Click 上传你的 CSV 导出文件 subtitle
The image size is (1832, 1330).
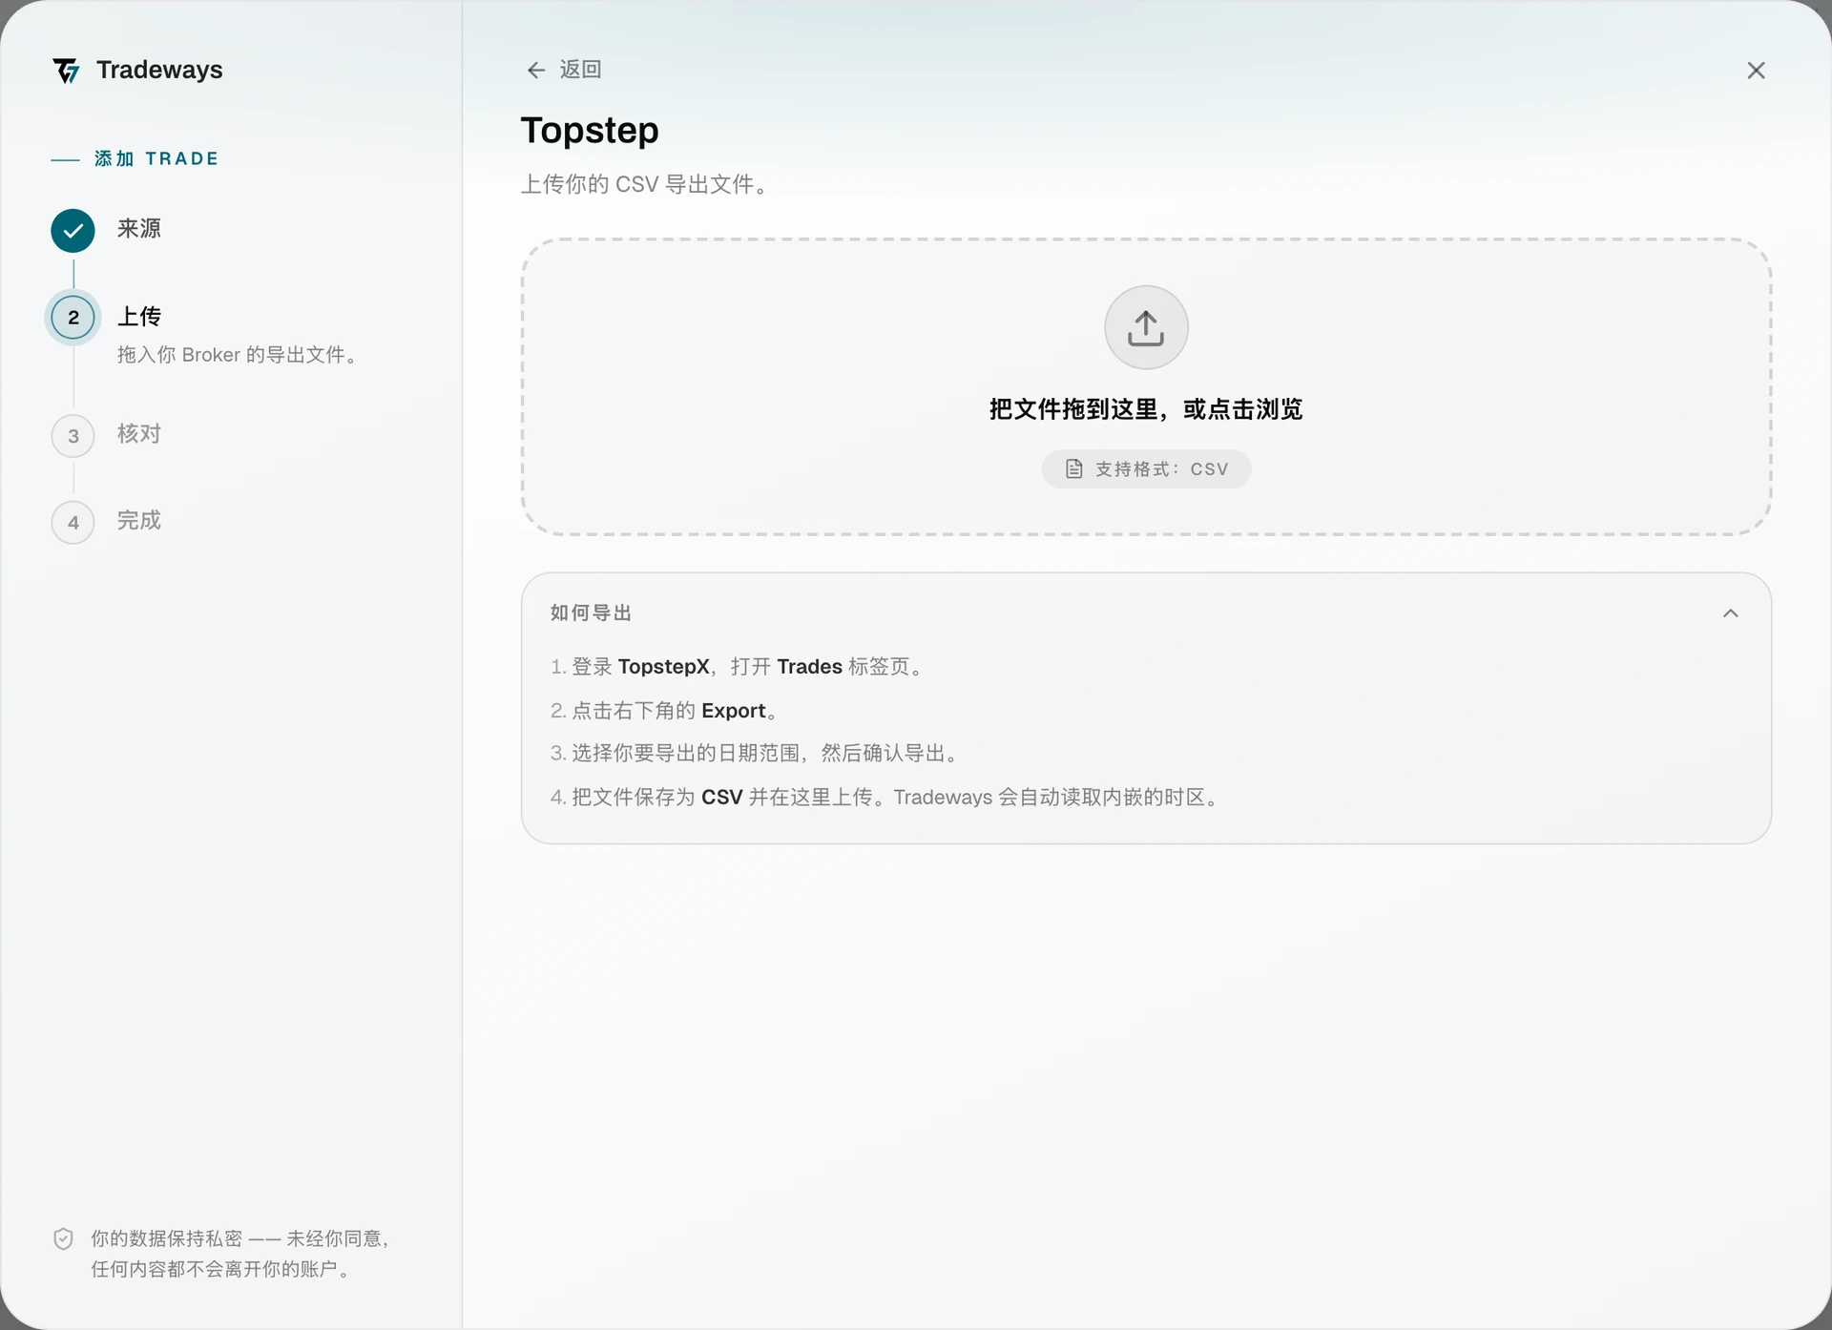pos(645,184)
